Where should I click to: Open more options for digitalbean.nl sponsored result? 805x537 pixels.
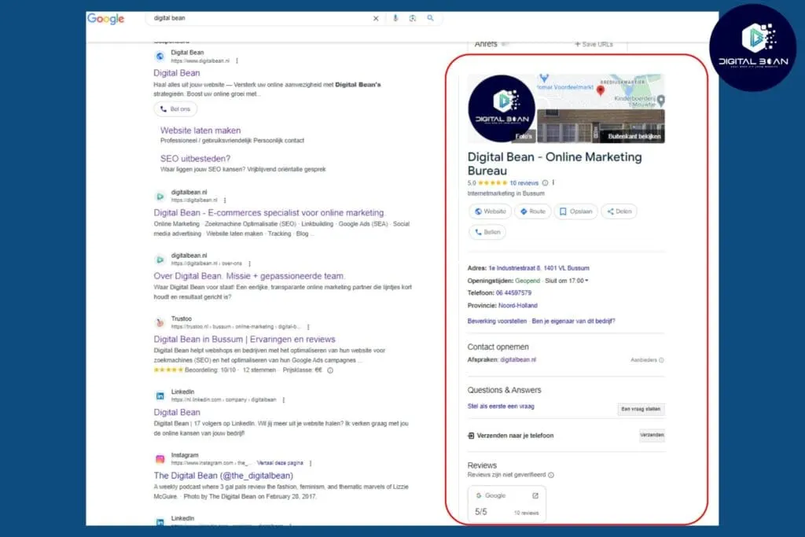(237, 61)
